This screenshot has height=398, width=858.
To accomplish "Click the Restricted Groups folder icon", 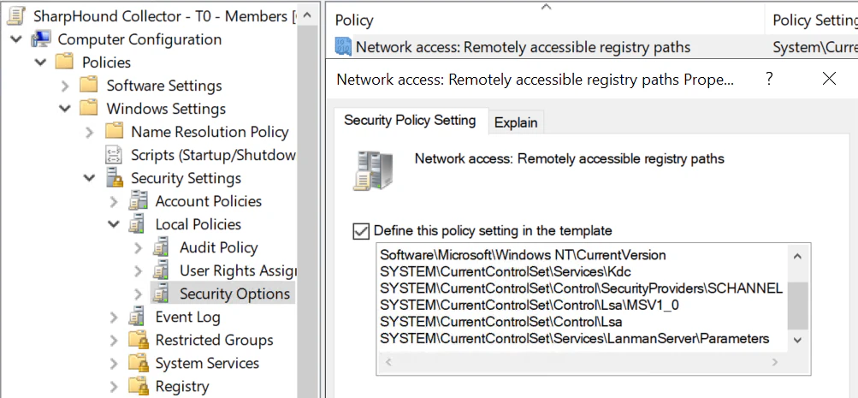I will 138,340.
